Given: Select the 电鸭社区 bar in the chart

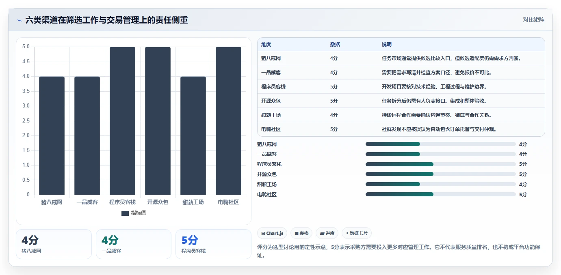Looking at the screenshot, I should coord(228,121).
